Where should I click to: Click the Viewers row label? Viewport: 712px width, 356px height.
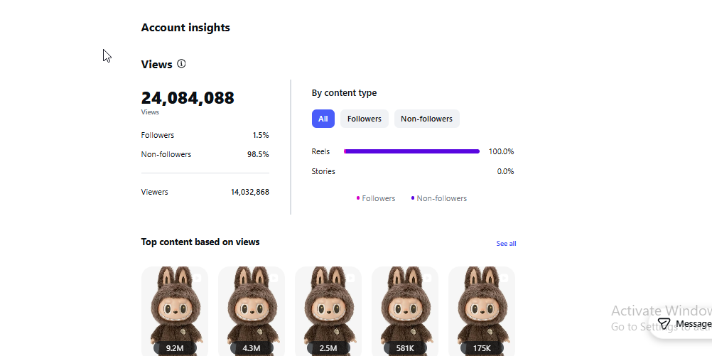[154, 192]
